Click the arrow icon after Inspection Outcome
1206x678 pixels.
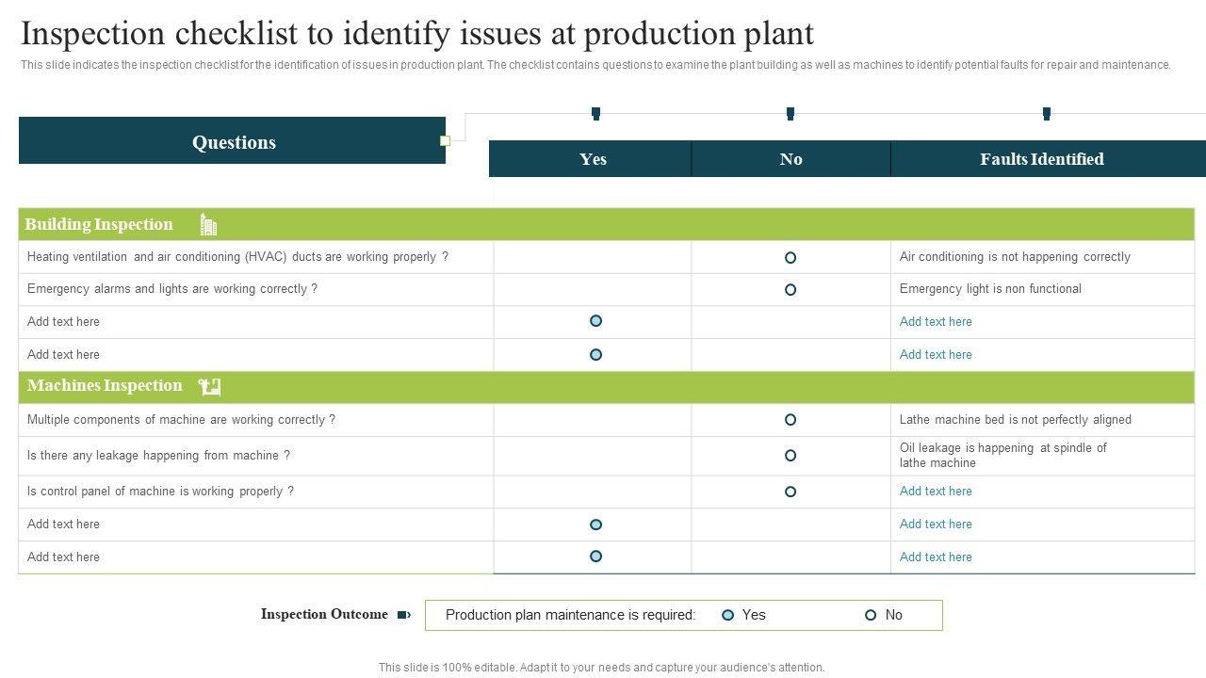[x=403, y=615]
